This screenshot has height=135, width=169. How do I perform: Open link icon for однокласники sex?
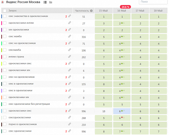[x=70, y=97]
